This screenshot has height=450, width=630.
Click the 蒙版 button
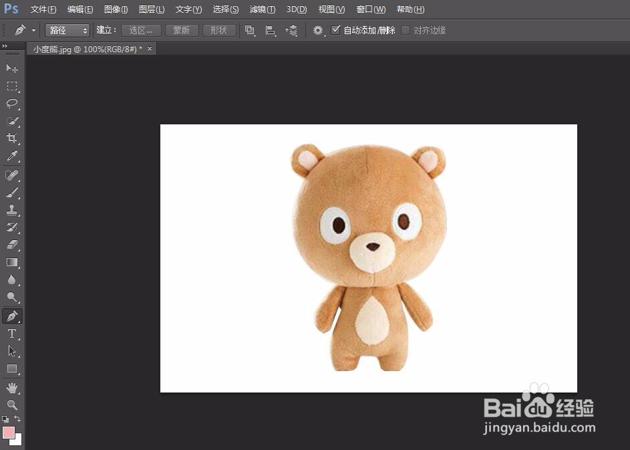tap(182, 30)
